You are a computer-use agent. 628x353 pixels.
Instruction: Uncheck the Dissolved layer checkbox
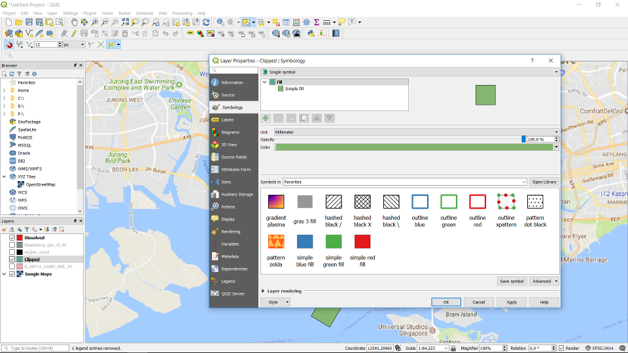tap(12, 237)
